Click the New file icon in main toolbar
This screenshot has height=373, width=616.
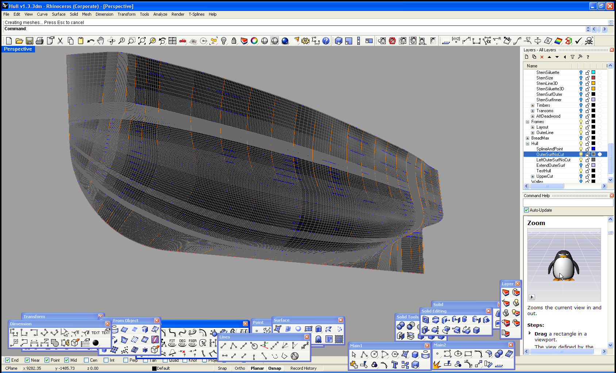(x=9, y=41)
